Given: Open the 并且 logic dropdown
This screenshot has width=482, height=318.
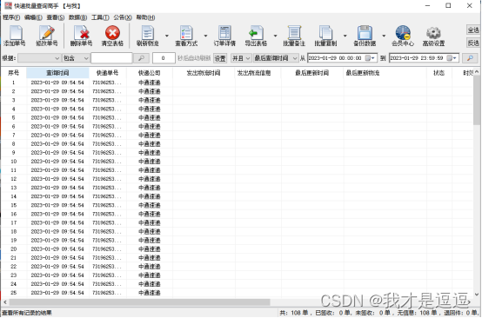Looking at the screenshot, I should coord(241,58).
